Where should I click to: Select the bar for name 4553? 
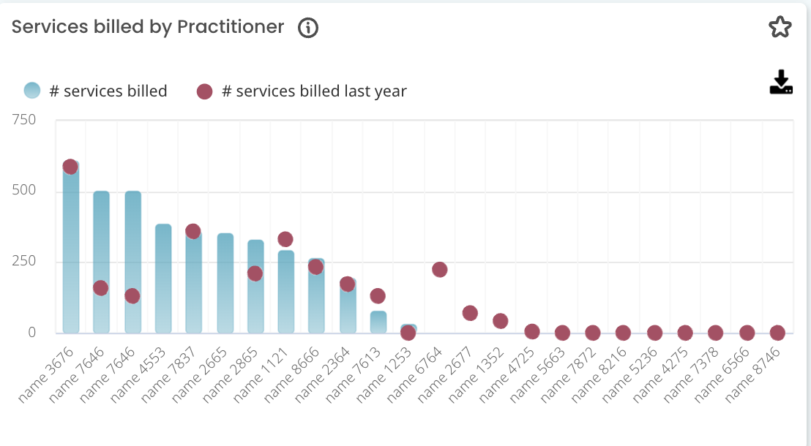click(162, 278)
